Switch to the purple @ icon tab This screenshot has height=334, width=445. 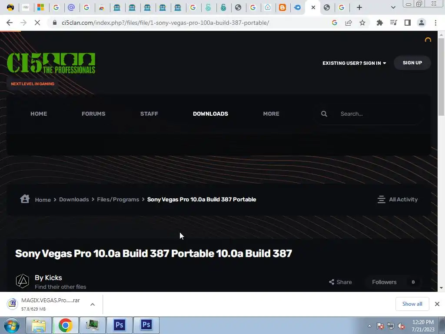71,7
